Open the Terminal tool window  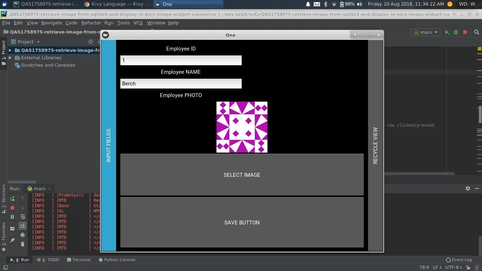[78, 260]
